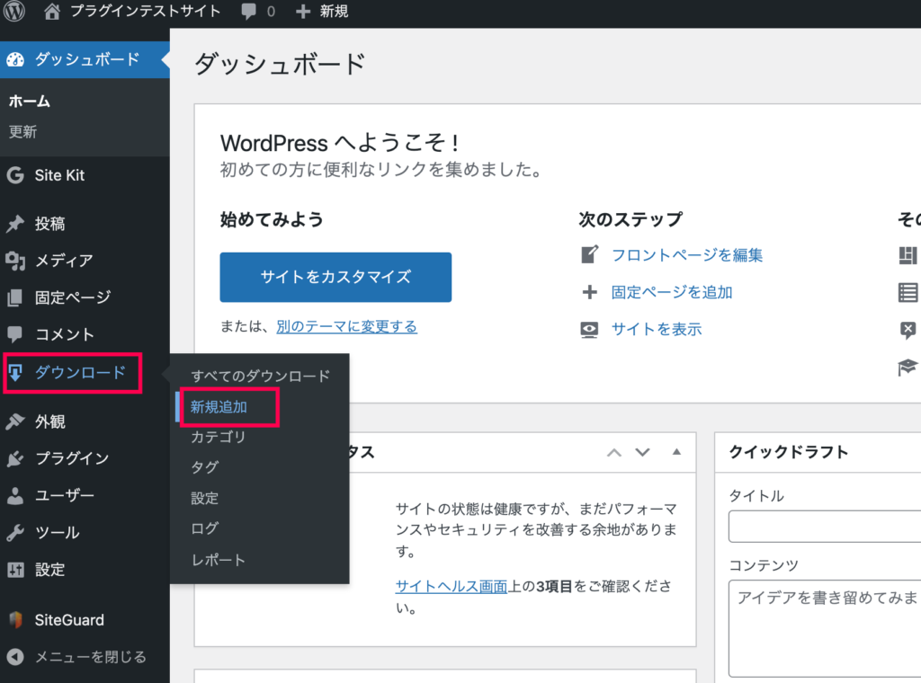The width and height of the screenshot is (921, 683).
Task: Open the 固定ページ sidebar menu
Action: (x=73, y=297)
